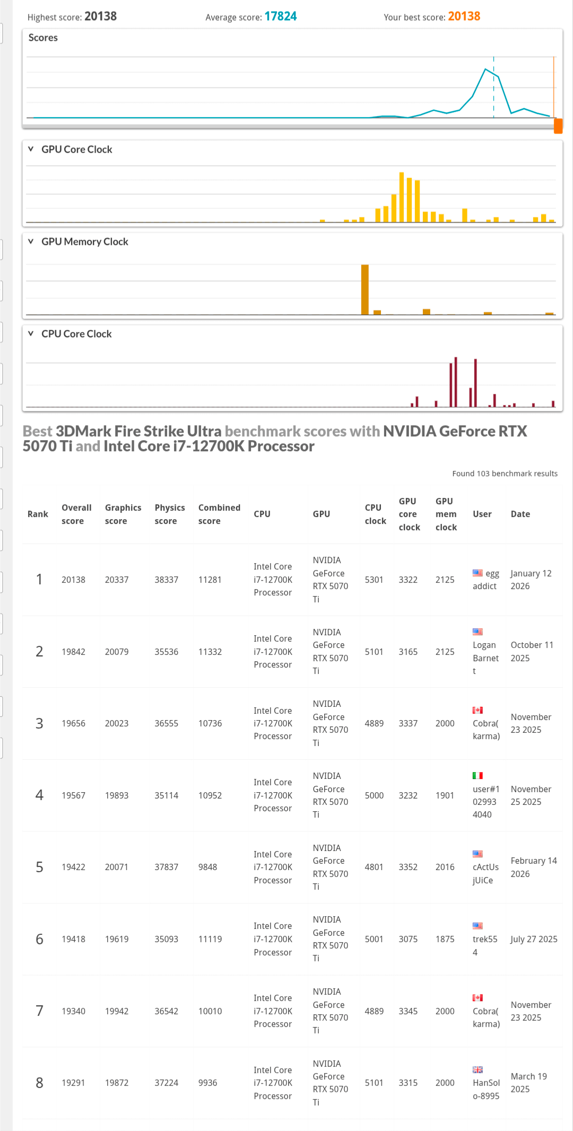Click the Physics score column header

pyautogui.click(x=170, y=514)
